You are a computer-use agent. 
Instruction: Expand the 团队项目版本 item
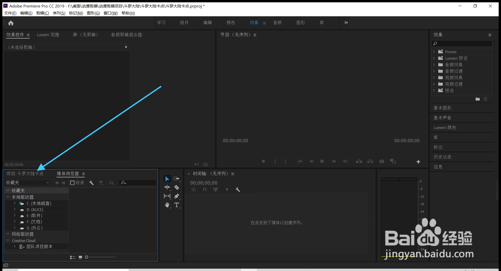pos(15,246)
